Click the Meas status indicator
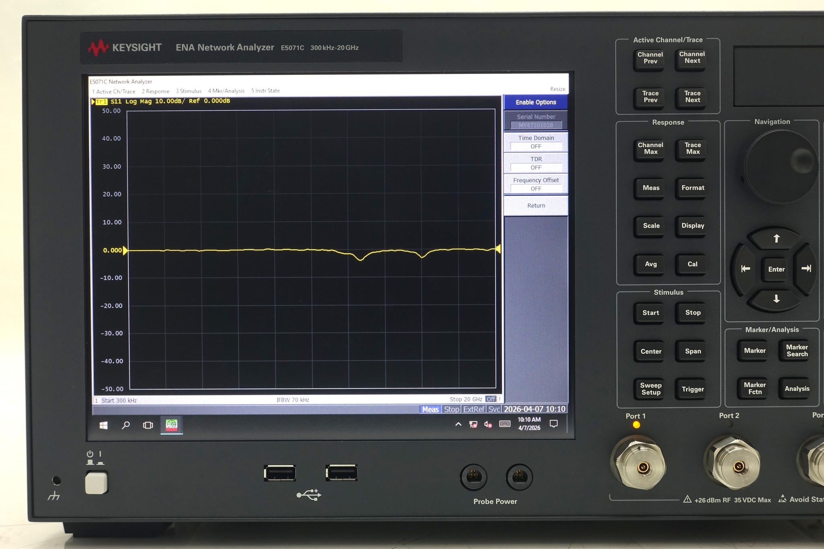 430,409
